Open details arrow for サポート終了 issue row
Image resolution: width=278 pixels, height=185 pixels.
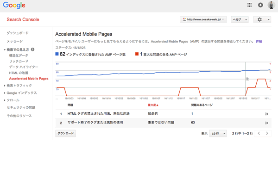266,123
